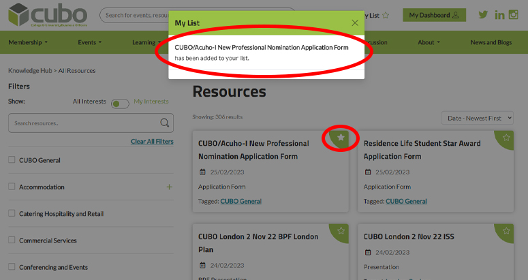Screen dimensions: 528x280
Task: Toggle All Interests / My Interests switch
Action: [x=120, y=104]
